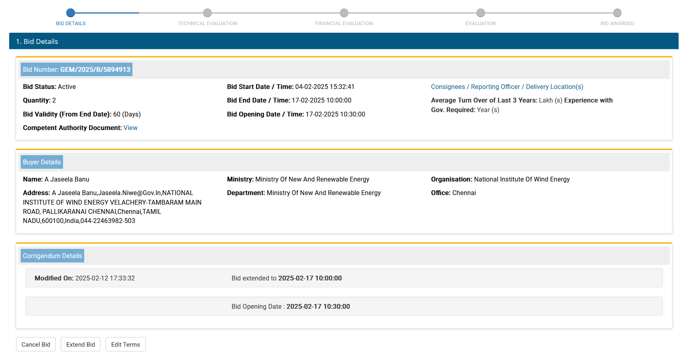Select the BID AWARDED step label
689x359 pixels.
[617, 24]
